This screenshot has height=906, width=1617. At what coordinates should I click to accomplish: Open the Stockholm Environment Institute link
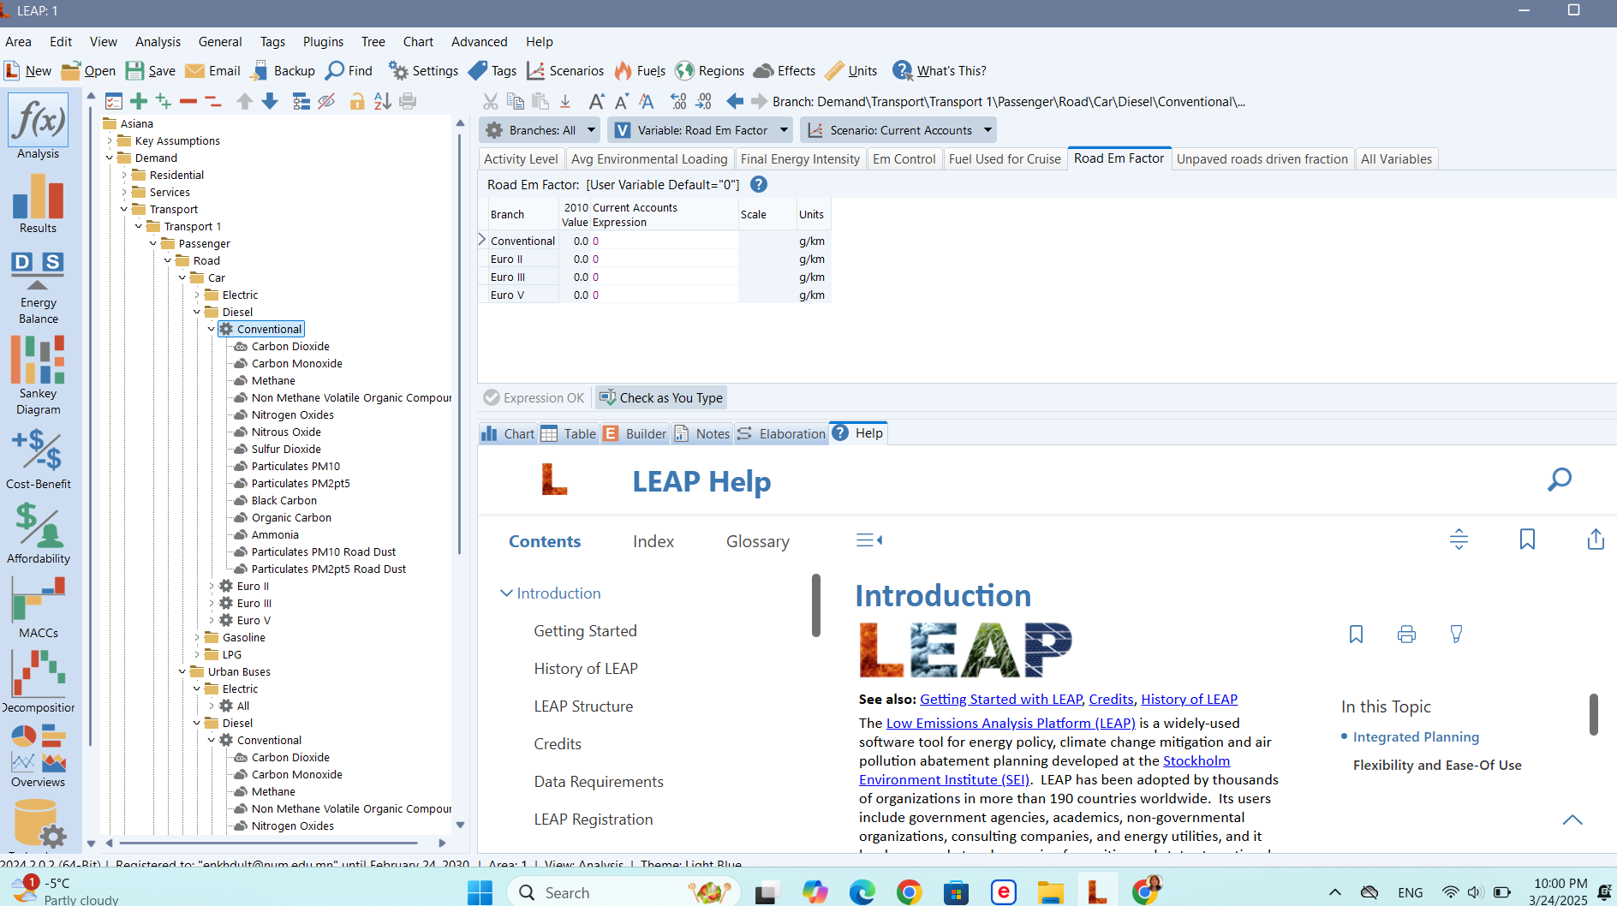1045,770
